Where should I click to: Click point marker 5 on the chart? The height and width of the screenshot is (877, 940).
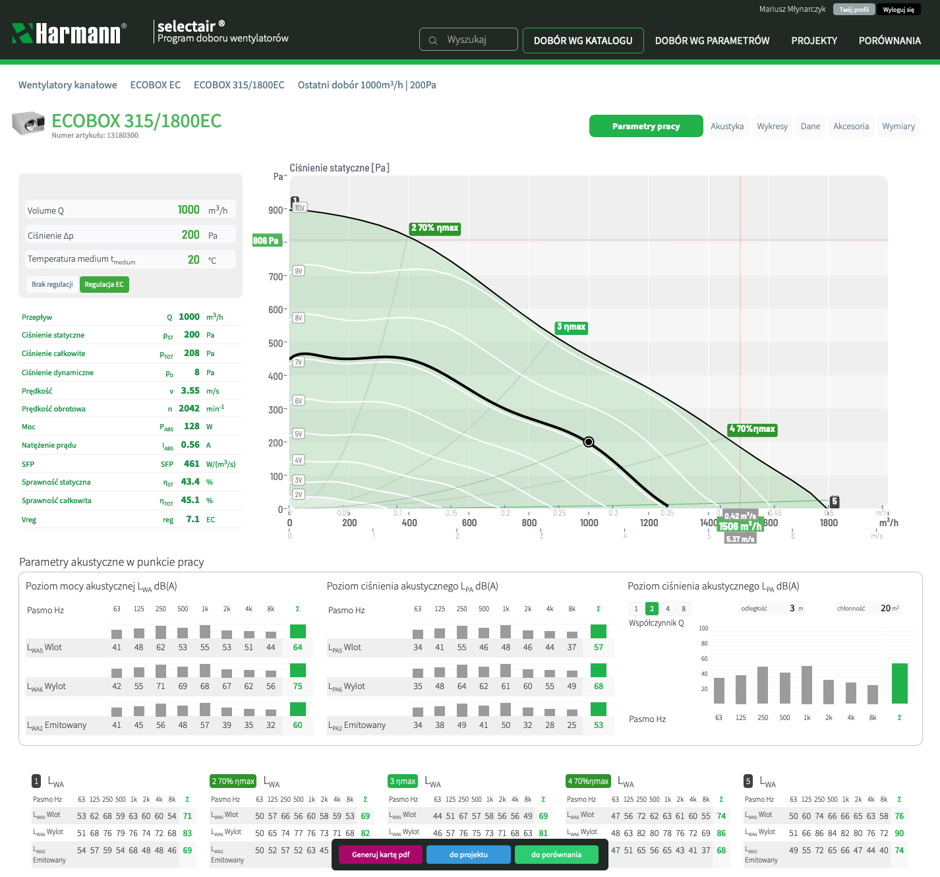point(835,501)
